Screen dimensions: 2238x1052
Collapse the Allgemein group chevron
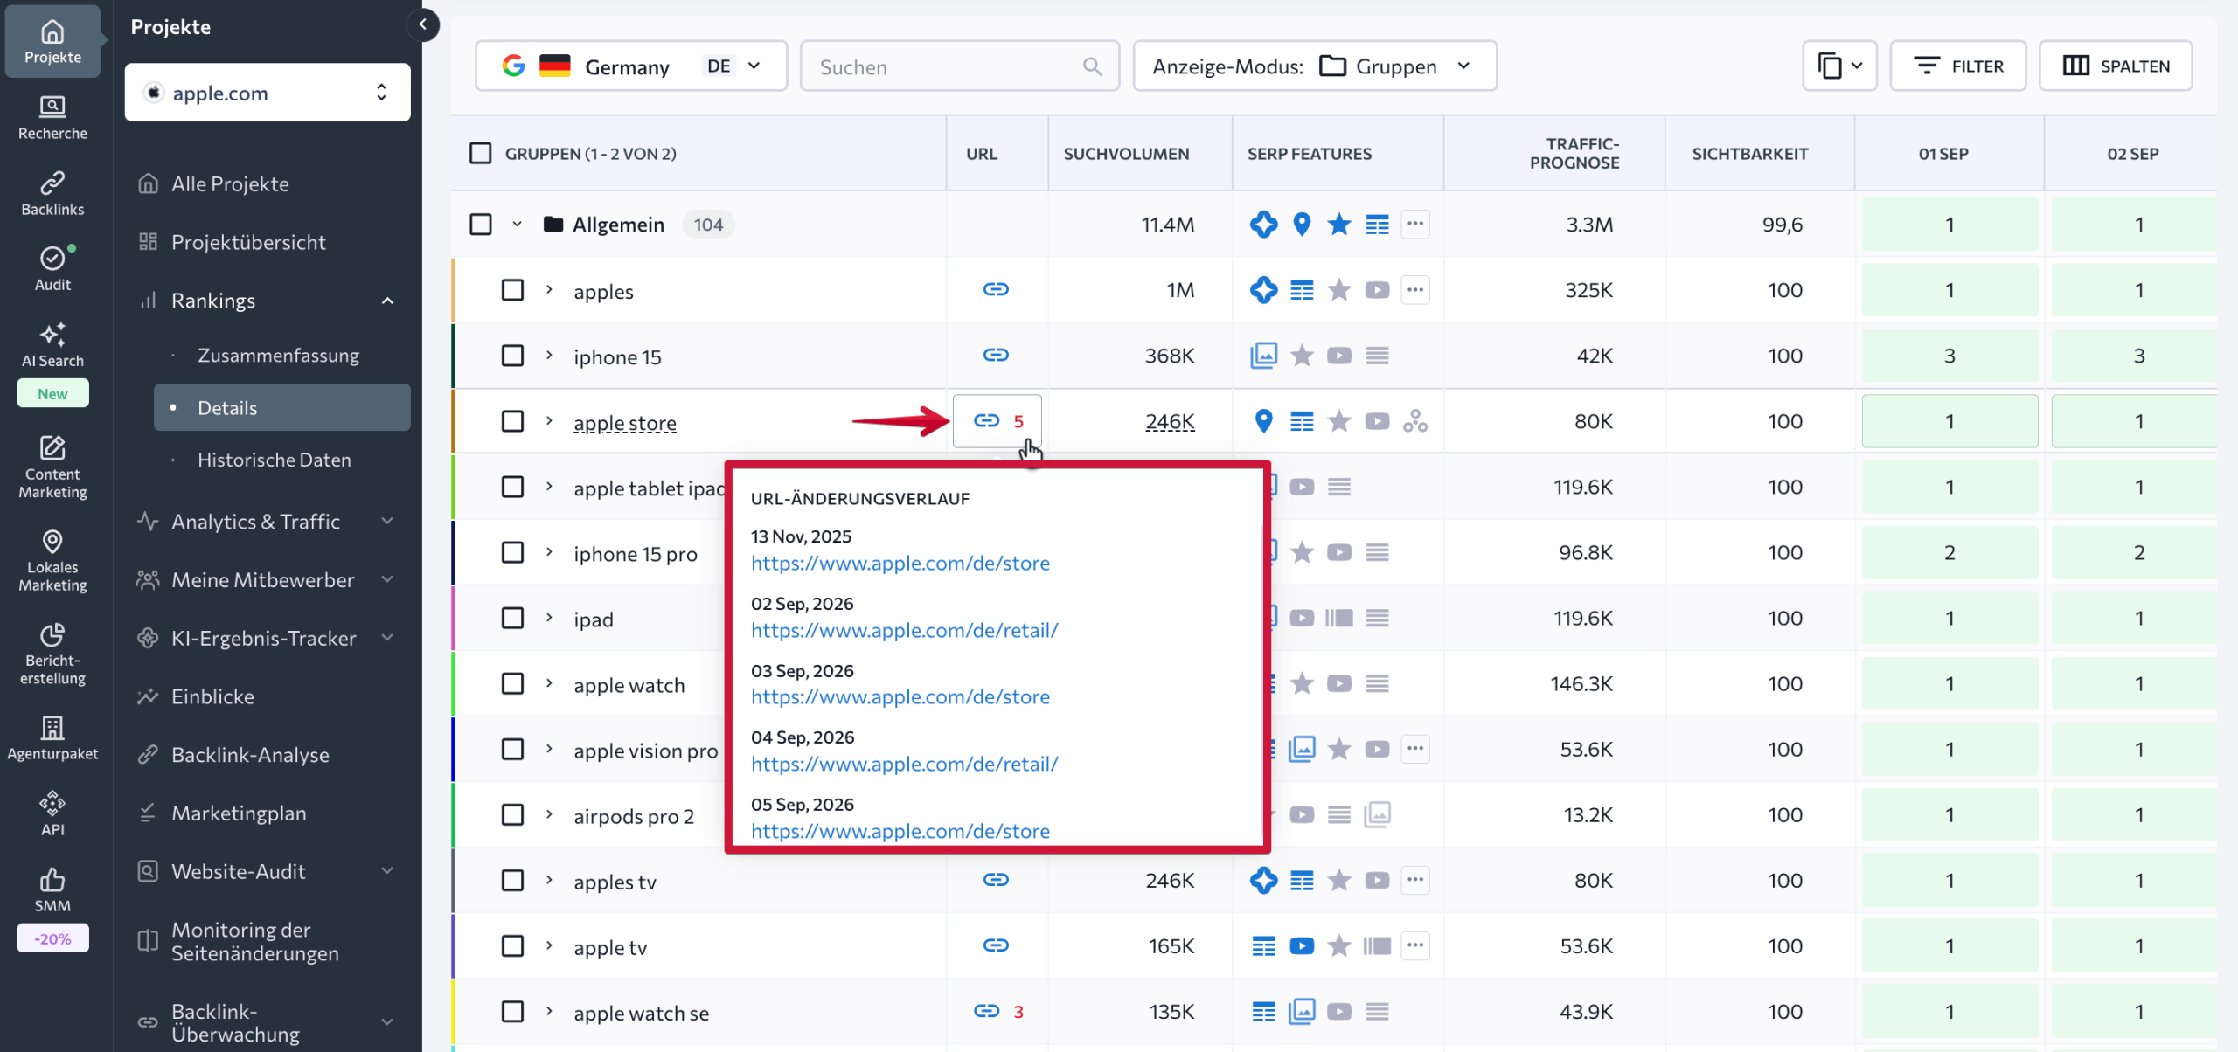517,225
